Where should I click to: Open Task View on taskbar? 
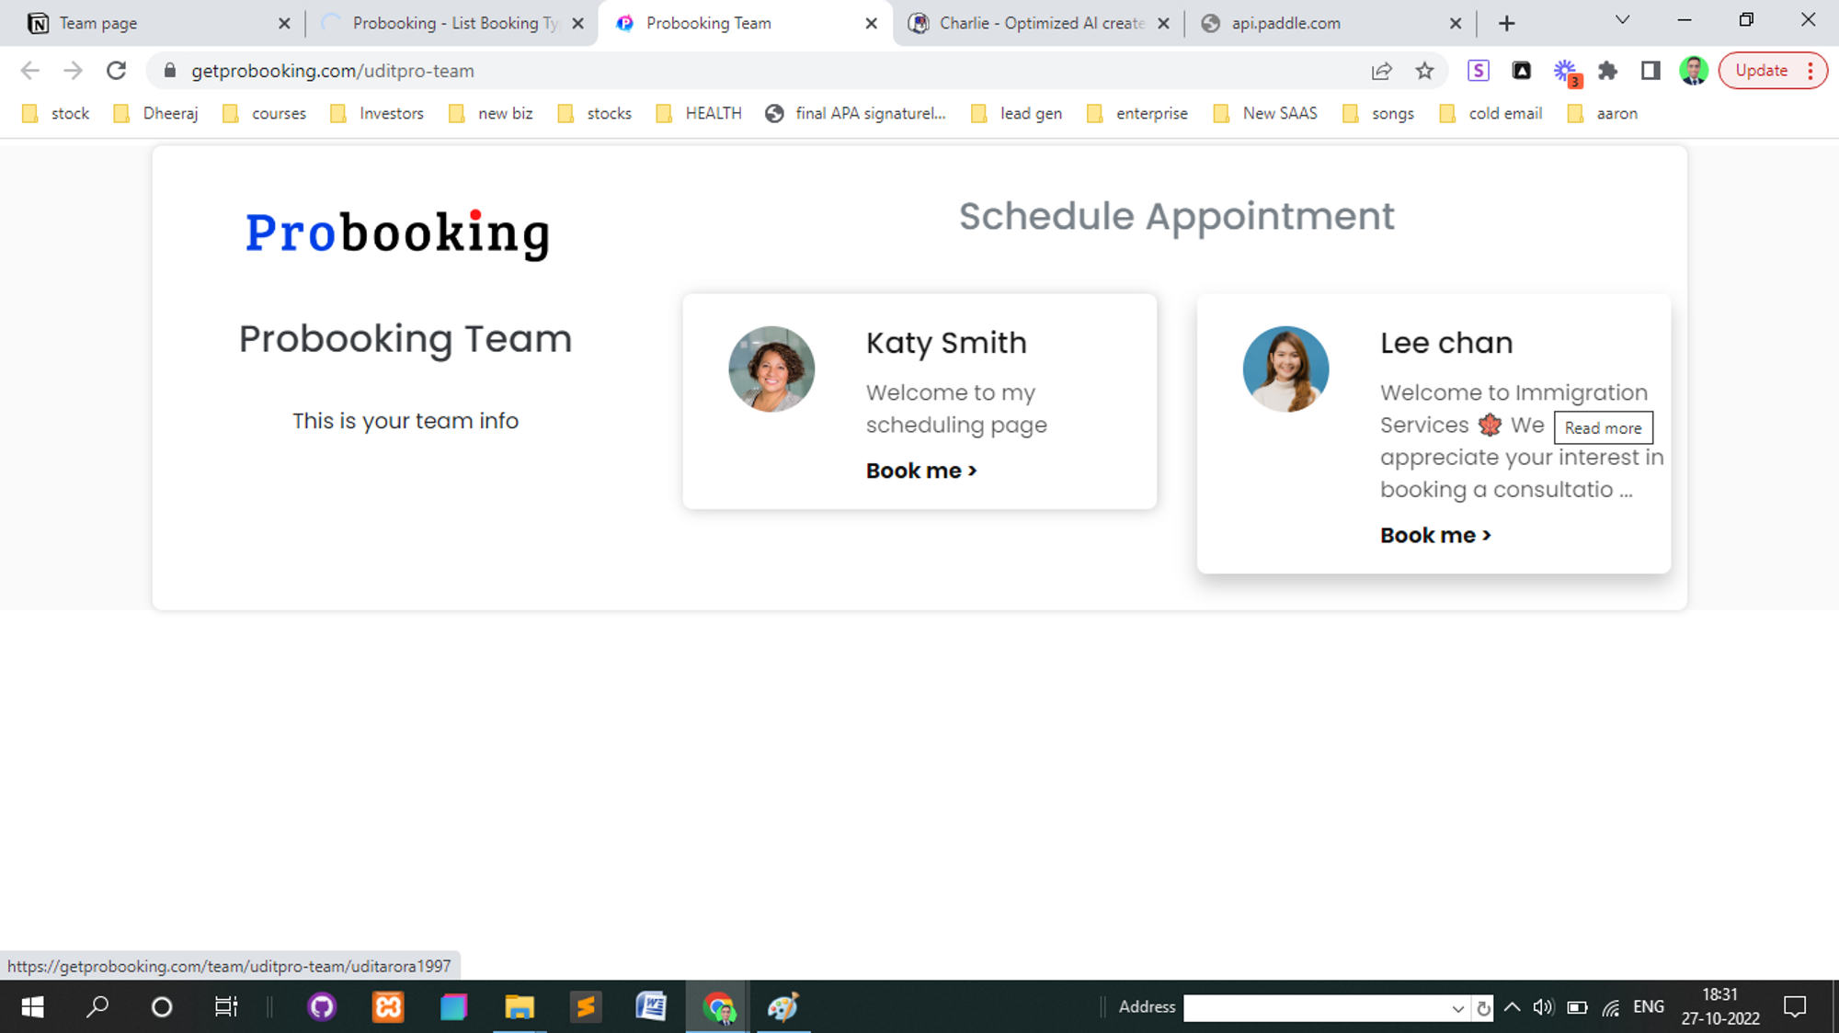pyautogui.click(x=225, y=1007)
